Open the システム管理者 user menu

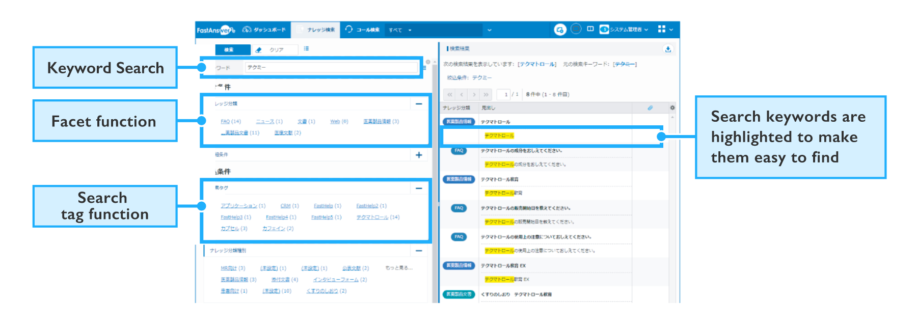point(624,30)
